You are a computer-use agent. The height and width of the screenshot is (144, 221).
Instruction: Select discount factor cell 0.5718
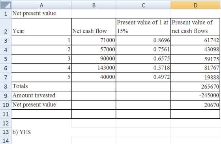[x=143, y=68]
